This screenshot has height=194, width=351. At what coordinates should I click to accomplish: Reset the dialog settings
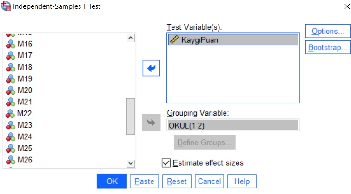click(x=177, y=181)
